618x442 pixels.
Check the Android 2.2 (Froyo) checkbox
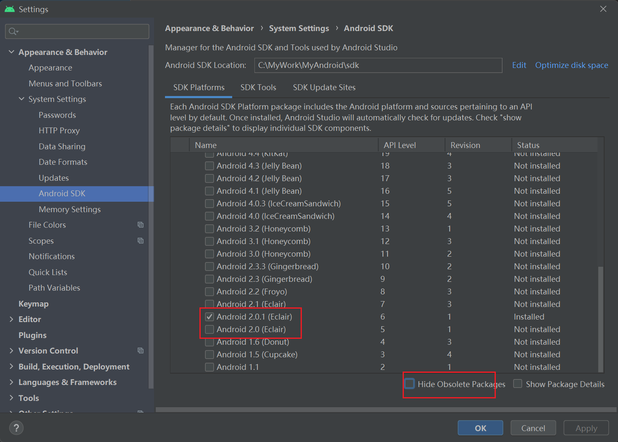pyautogui.click(x=209, y=292)
